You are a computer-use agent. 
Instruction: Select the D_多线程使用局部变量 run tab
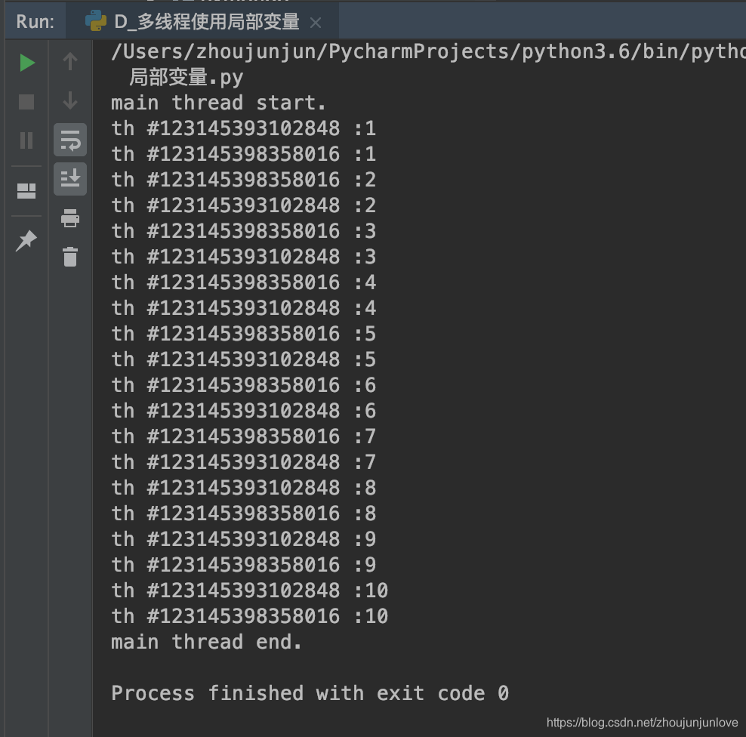(x=202, y=21)
